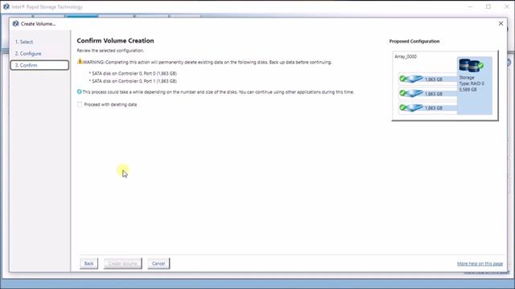The width and height of the screenshot is (515, 289).
Task: Select the second 1,863 GB disk icon
Action: coord(411,93)
